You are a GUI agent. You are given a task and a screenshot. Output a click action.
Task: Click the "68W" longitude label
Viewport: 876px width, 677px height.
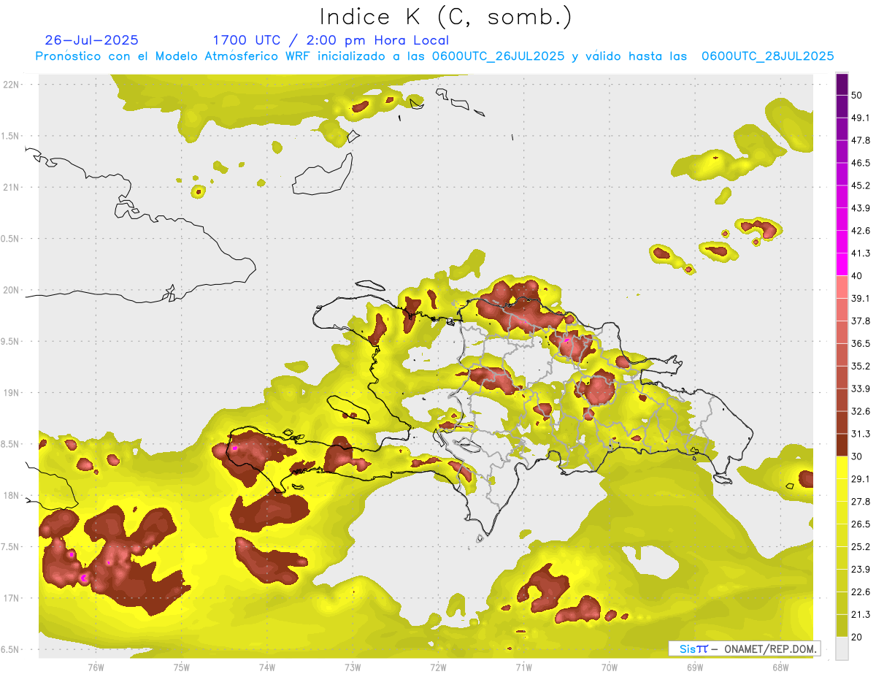(780, 667)
